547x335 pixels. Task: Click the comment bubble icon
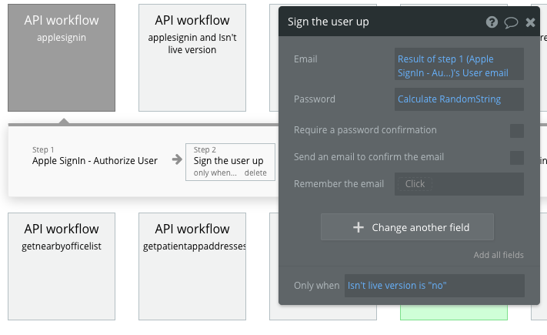pos(511,22)
